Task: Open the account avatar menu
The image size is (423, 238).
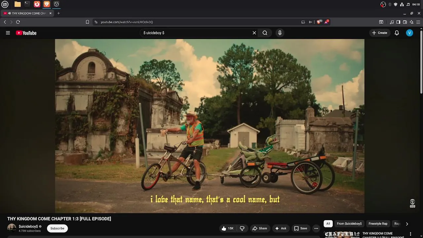Action: pyautogui.click(x=409, y=33)
